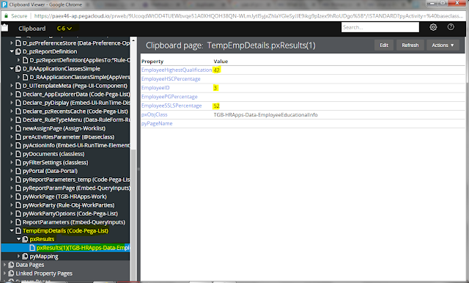This screenshot has height=283, width=469.
Task: Select Declare_pyDisplay tree item
Action: click(76, 103)
